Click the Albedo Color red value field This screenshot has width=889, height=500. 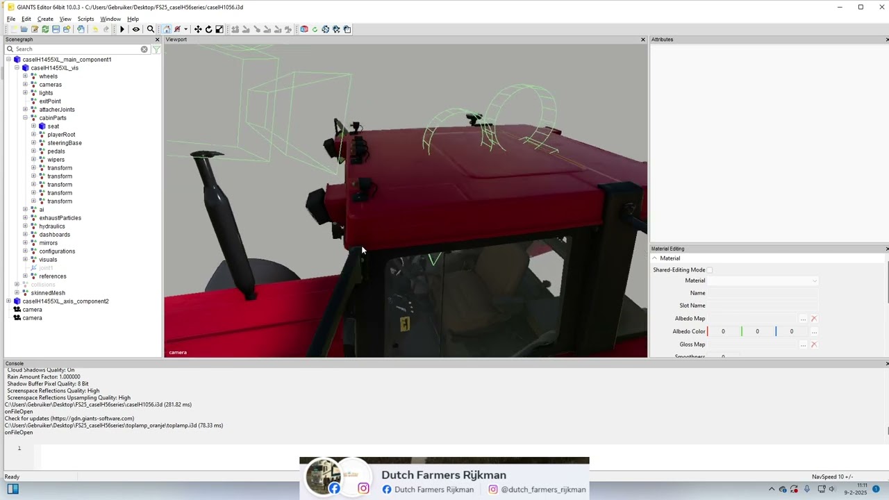coord(723,331)
